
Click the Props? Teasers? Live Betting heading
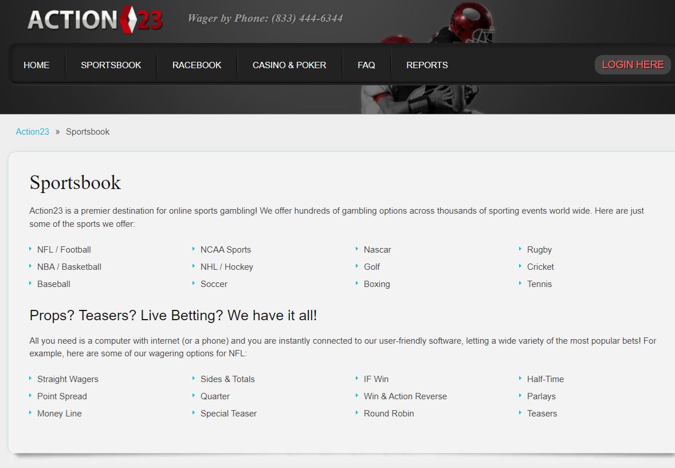coord(173,316)
